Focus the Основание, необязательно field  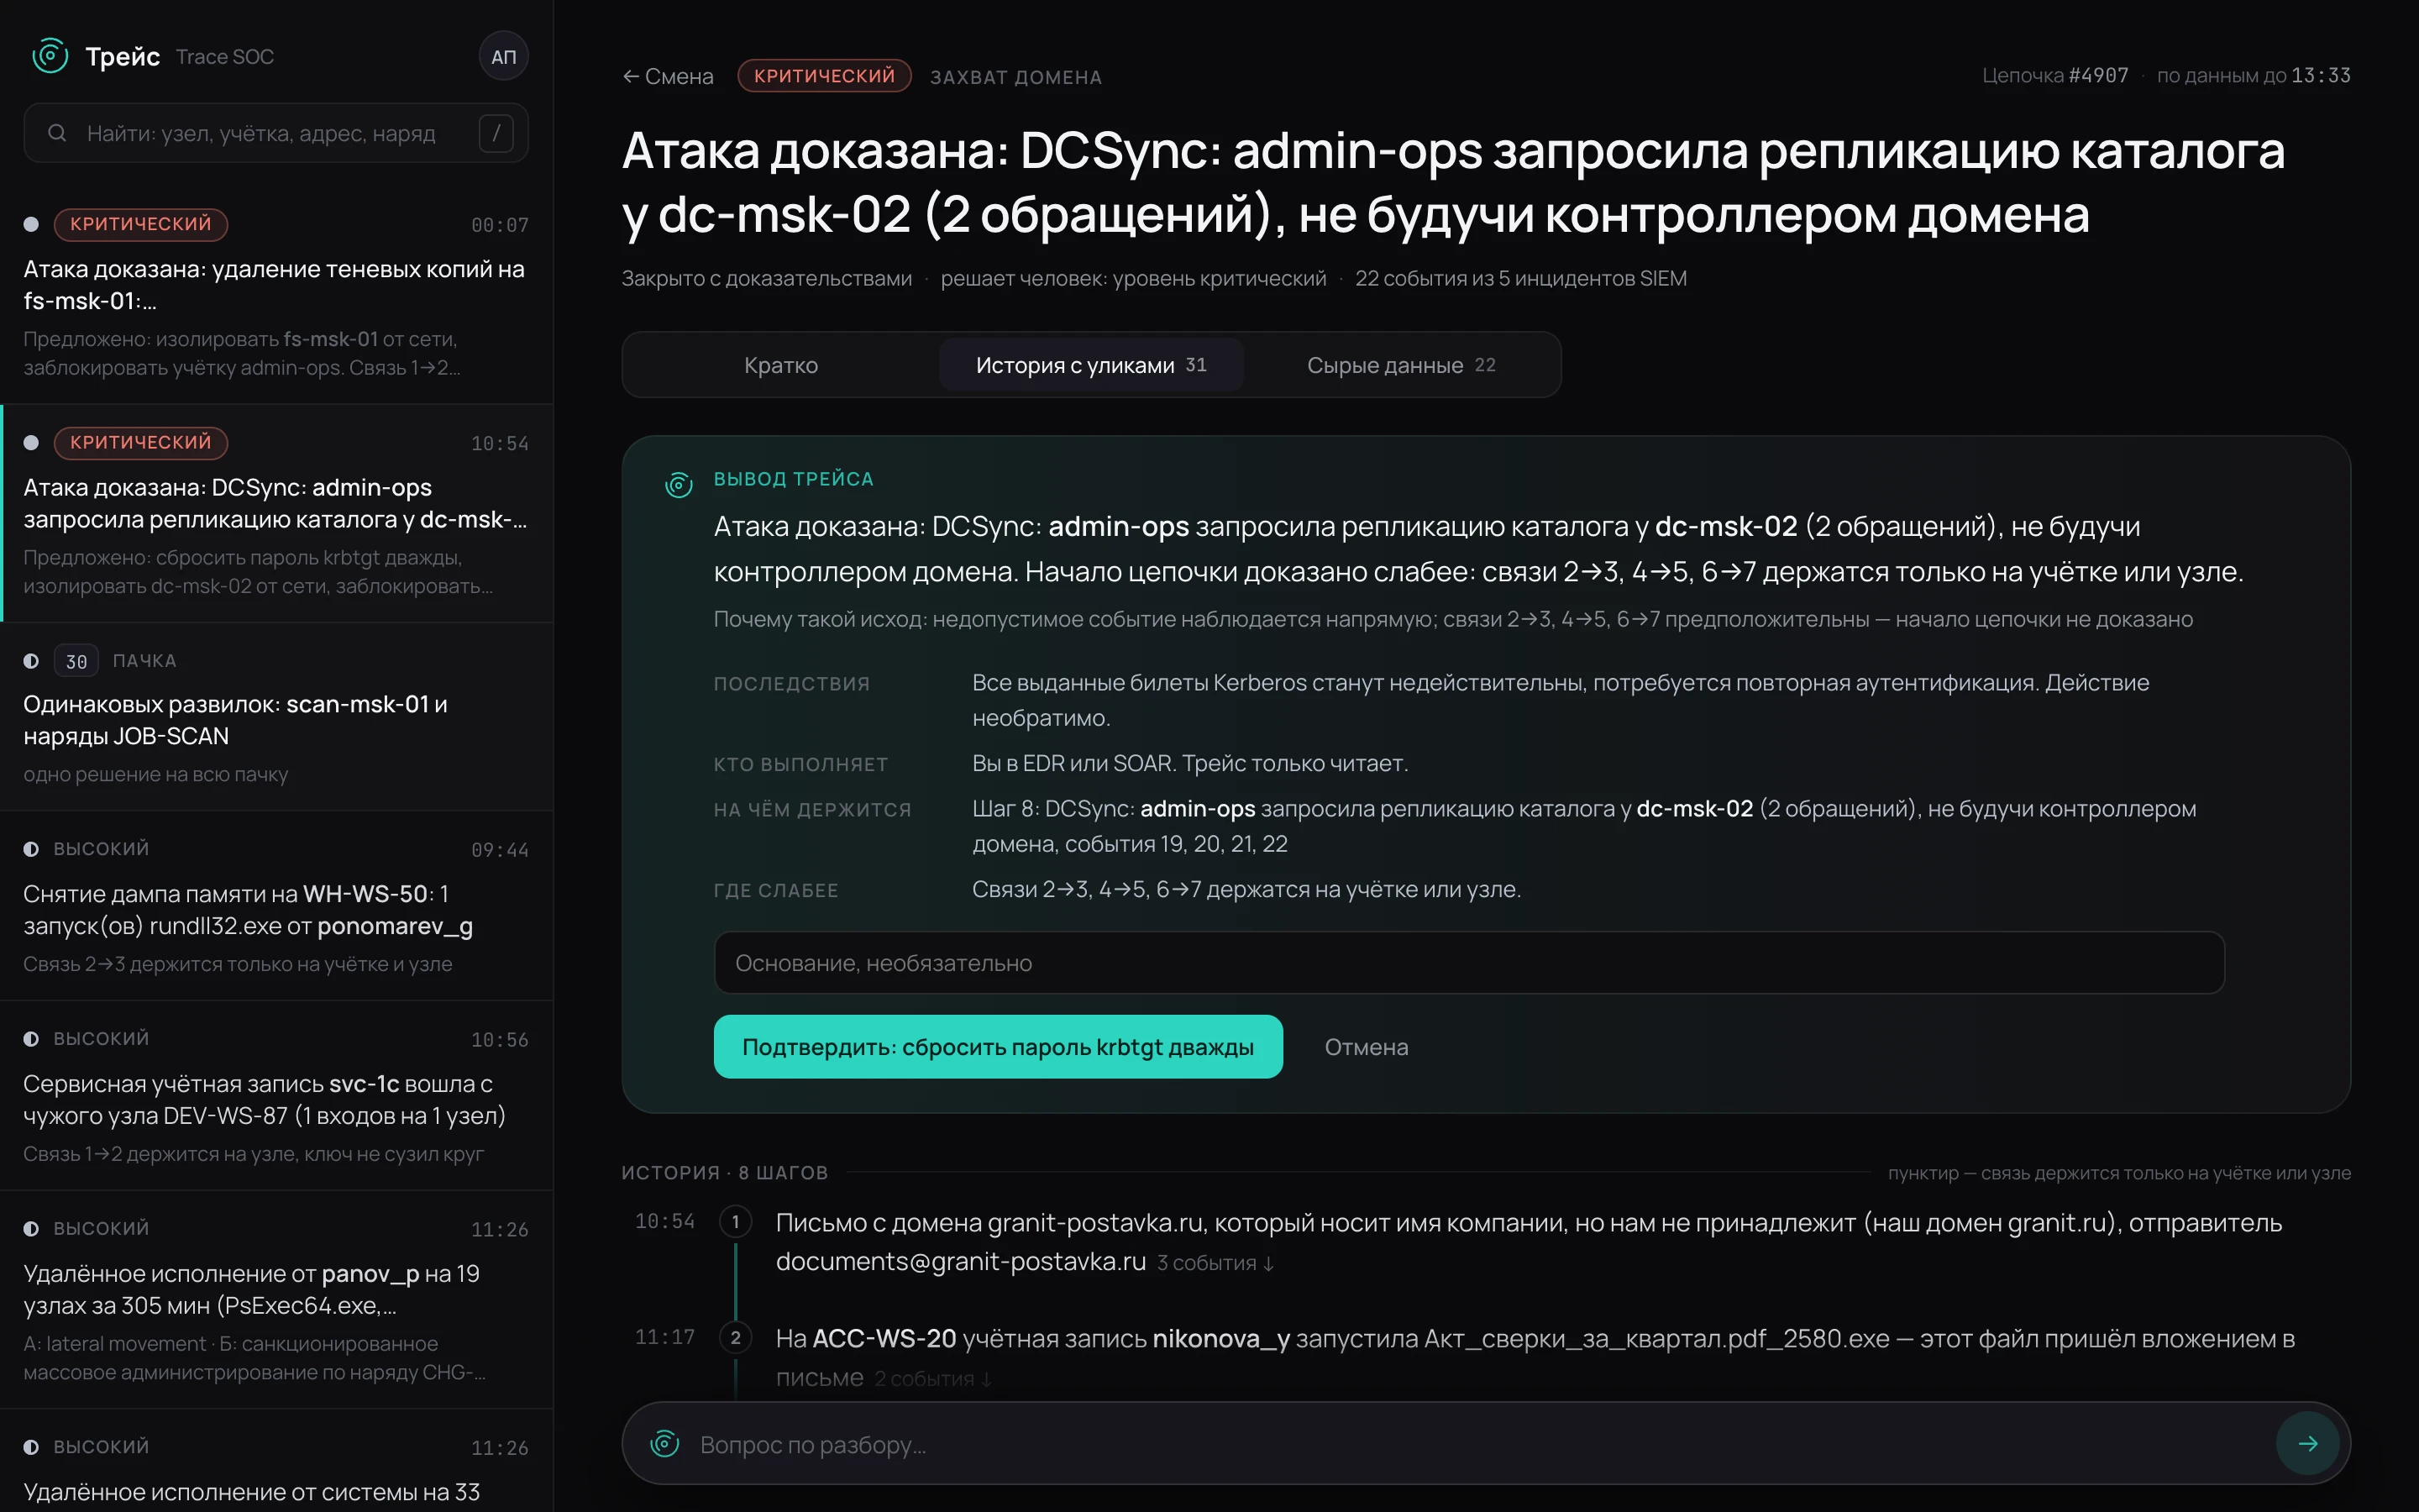tap(1468, 963)
